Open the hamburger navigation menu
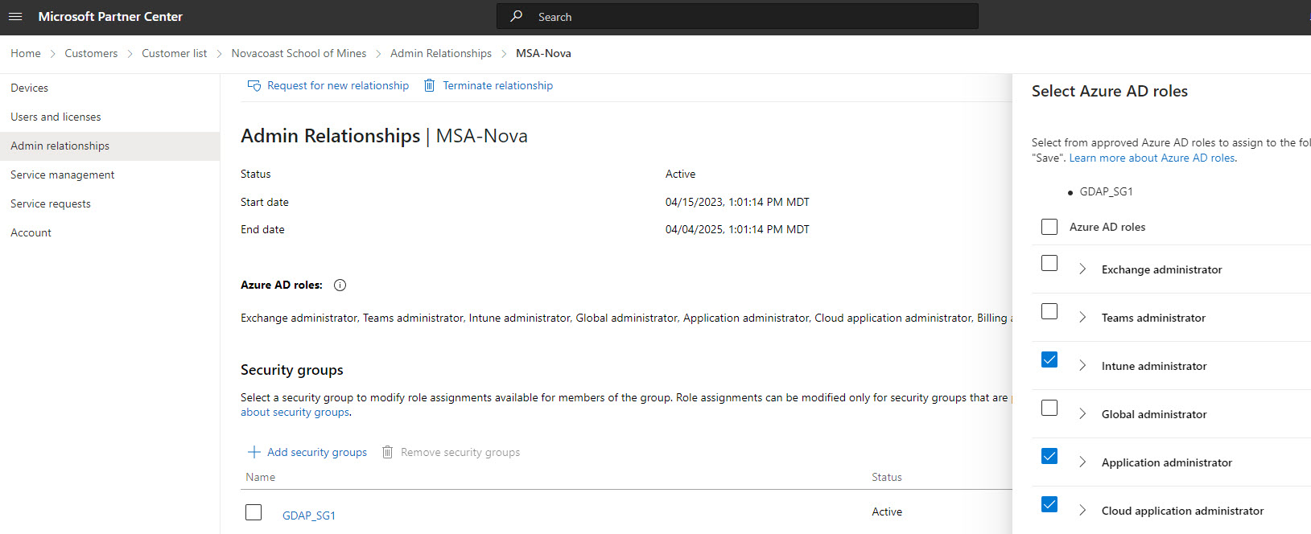1311x534 pixels. [15, 17]
